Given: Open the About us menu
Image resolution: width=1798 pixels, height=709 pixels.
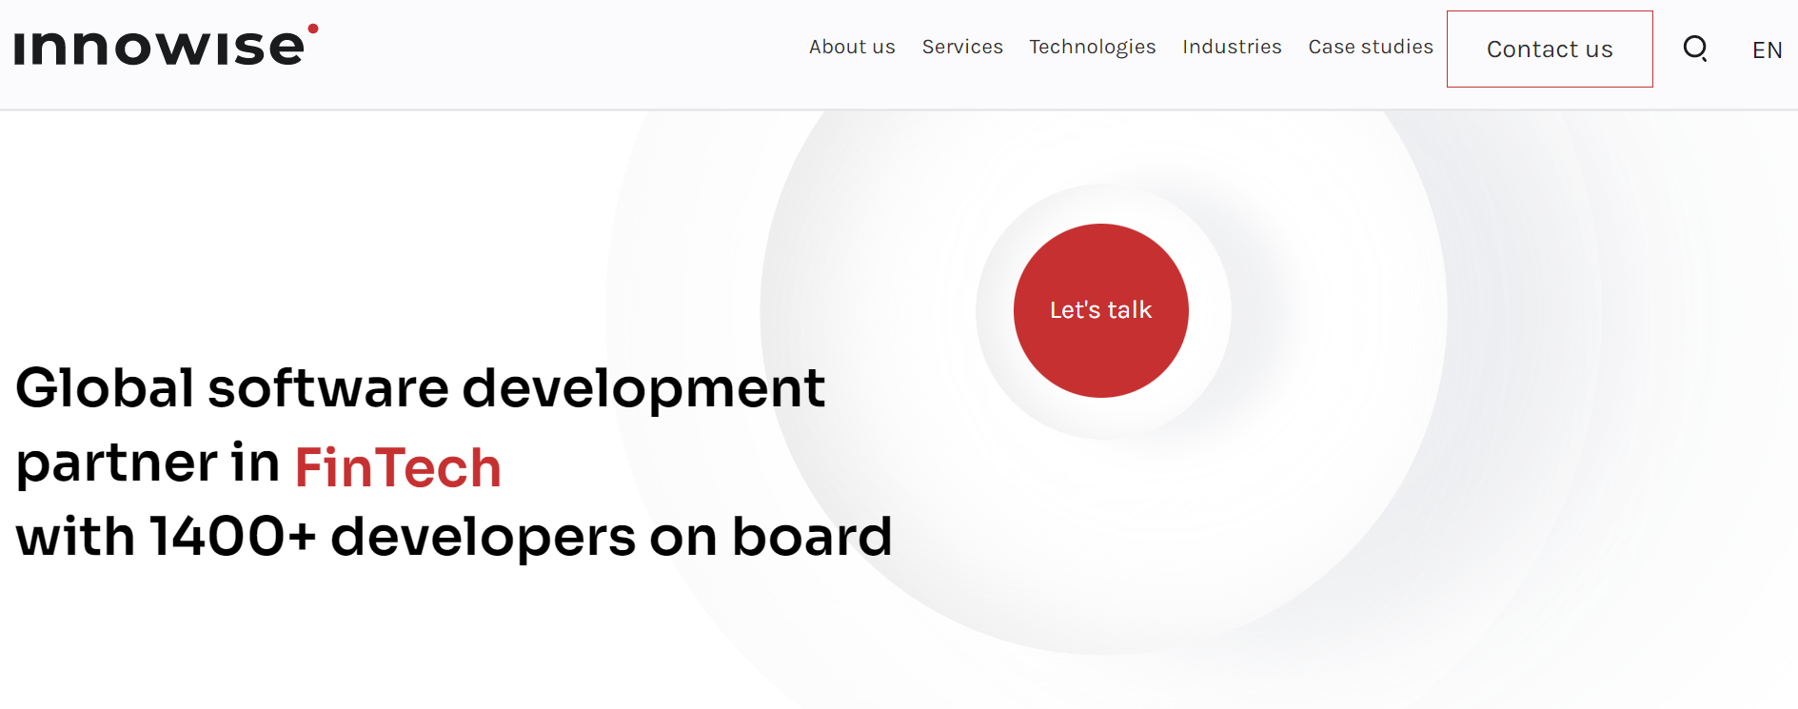Looking at the screenshot, I should click(x=852, y=47).
